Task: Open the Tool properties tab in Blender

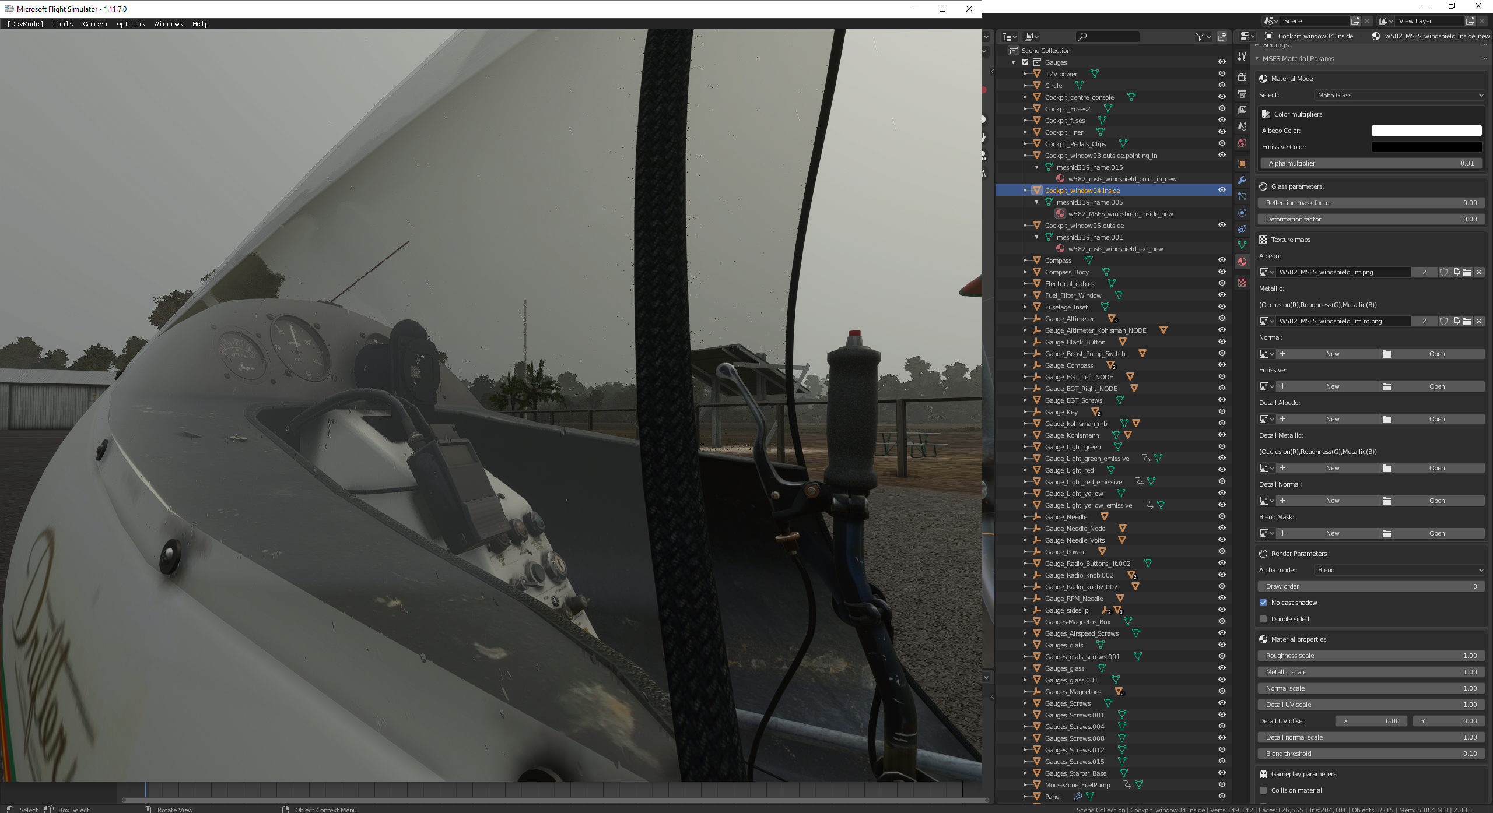Action: (x=1242, y=57)
